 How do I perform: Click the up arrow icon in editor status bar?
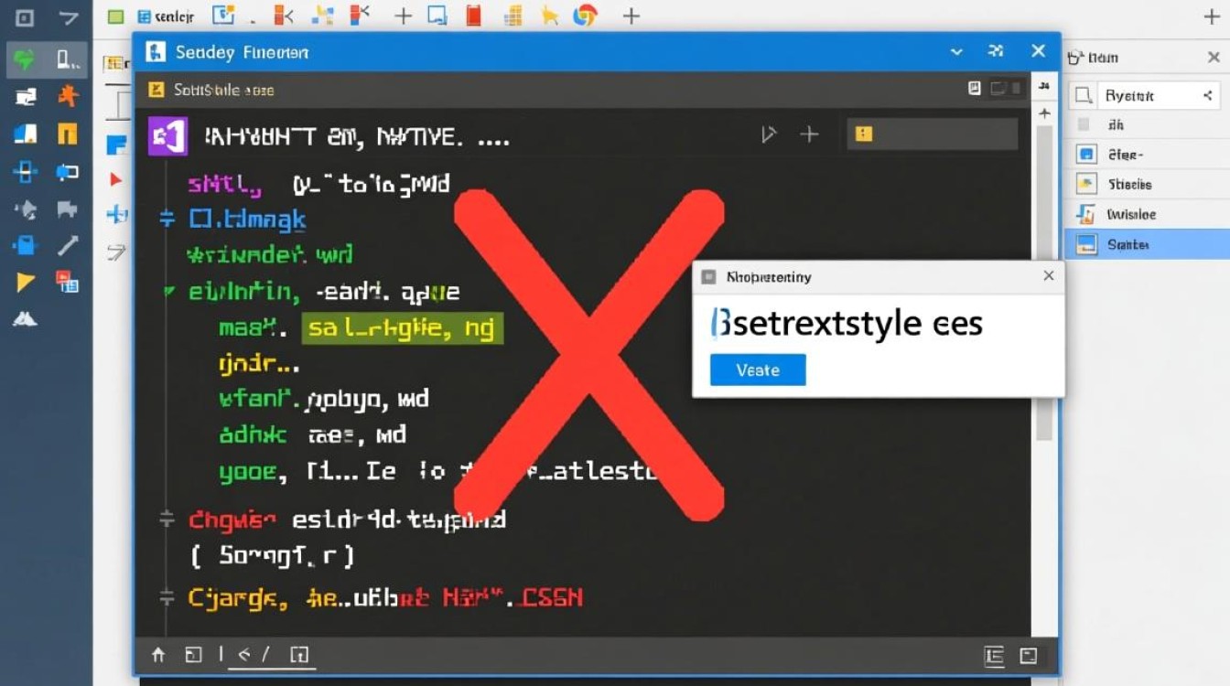(158, 654)
